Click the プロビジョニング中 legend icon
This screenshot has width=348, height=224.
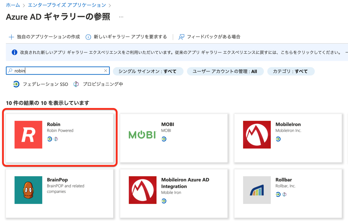(x=76, y=84)
